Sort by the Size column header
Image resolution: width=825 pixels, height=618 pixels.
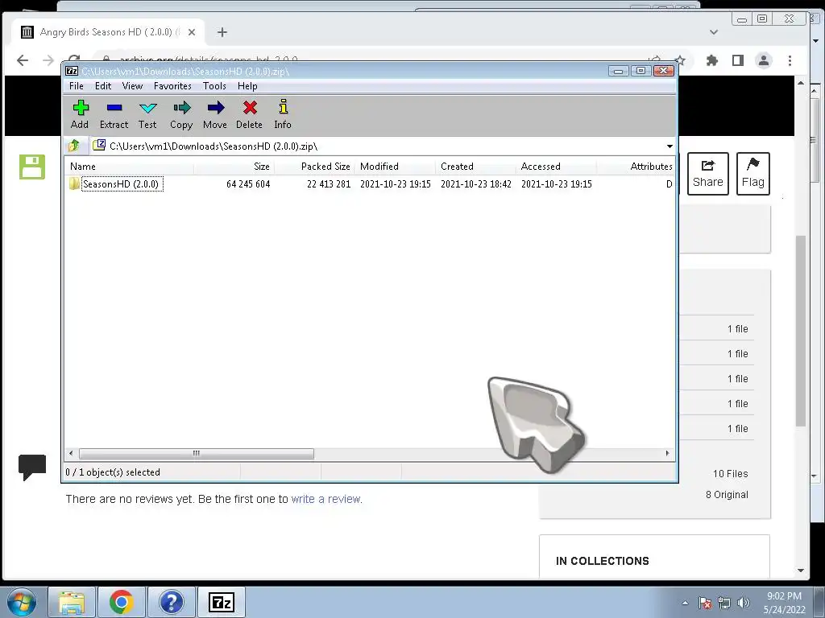pyautogui.click(x=234, y=167)
